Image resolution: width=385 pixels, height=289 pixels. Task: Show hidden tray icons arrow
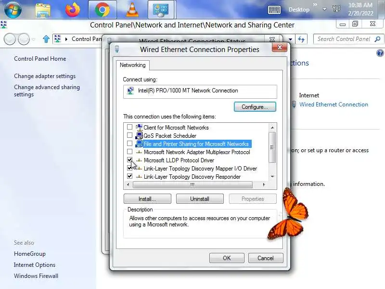324,9
